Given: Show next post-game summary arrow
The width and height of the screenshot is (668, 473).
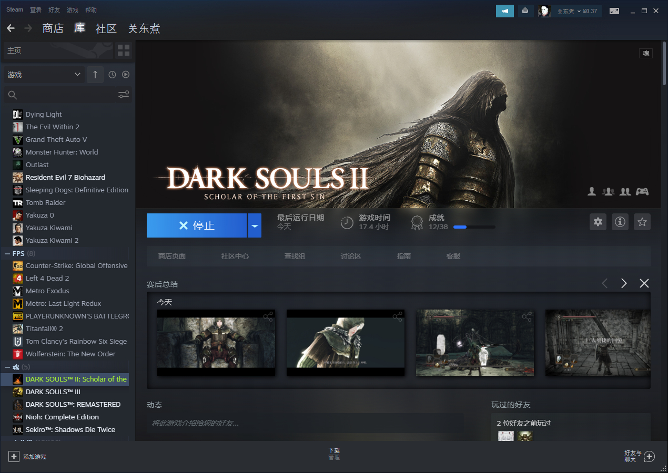Looking at the screenshot, I should (x=624, y=284).
